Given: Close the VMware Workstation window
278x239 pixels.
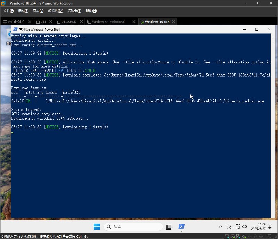Looking at the screenshot, I should (271, 3).
